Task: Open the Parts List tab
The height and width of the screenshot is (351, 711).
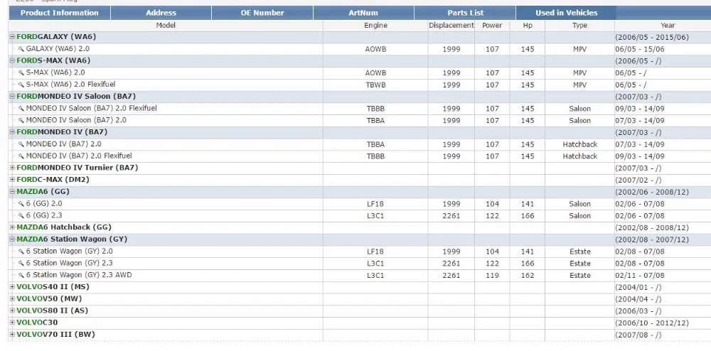Action: 465,13
